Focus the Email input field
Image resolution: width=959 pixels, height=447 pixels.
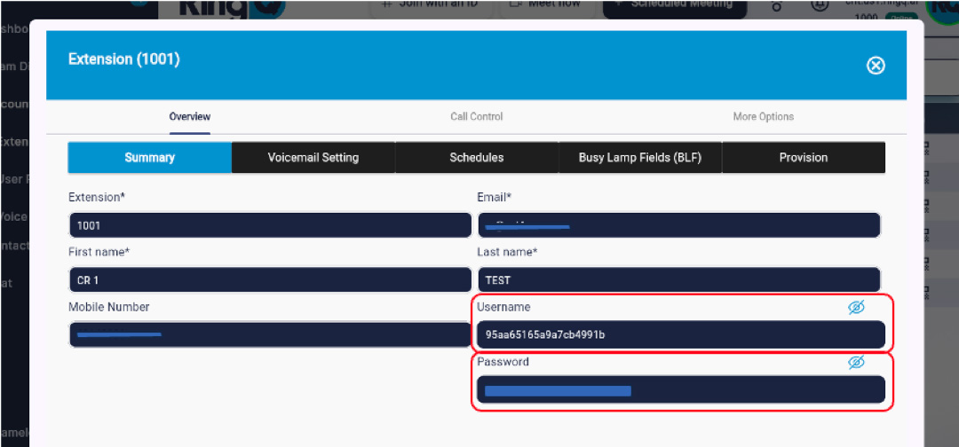coord(678,225)
